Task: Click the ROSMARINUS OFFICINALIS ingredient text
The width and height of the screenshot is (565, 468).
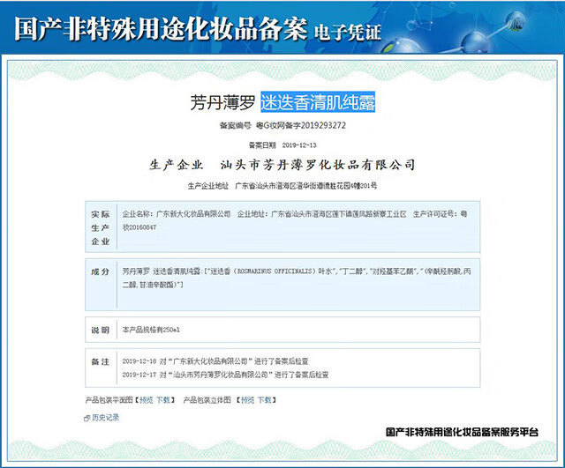Action: coord(276,271)
